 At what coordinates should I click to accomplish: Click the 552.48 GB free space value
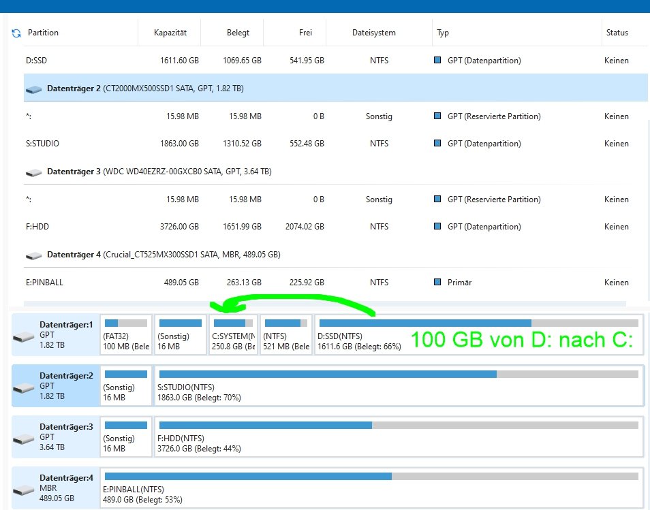click(307, 144)
